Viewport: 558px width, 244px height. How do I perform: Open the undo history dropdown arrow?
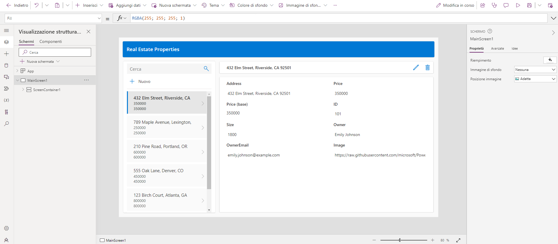[x=47, y=5]
